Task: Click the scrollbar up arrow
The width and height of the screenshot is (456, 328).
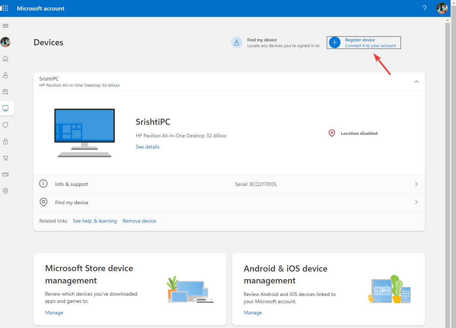Action: (x=447, y=20)
